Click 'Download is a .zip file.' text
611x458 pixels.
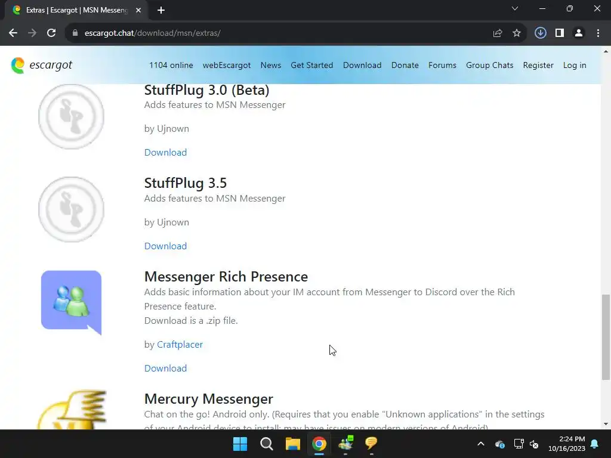coord(191,321)
